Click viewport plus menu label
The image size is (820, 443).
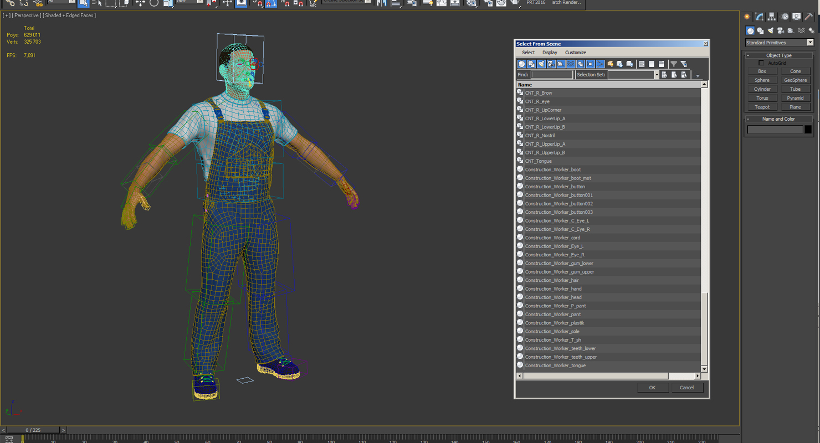7,16
